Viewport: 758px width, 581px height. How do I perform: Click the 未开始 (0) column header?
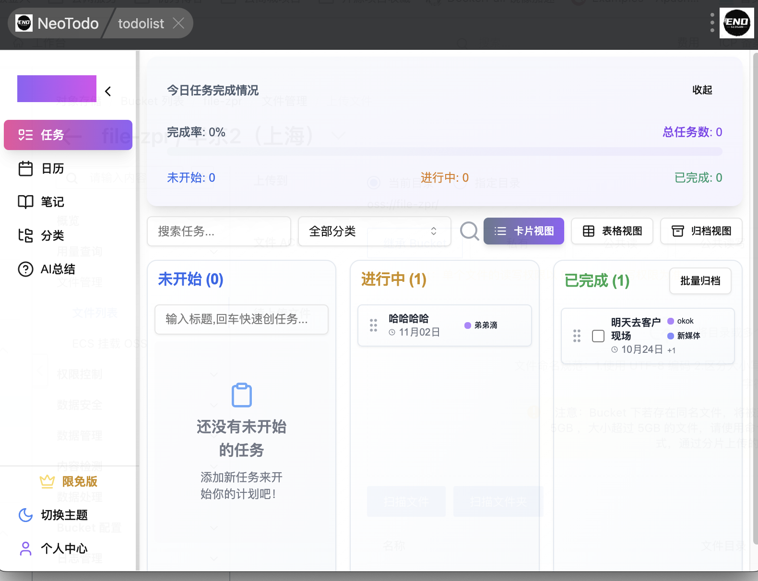tap(191, 279)
